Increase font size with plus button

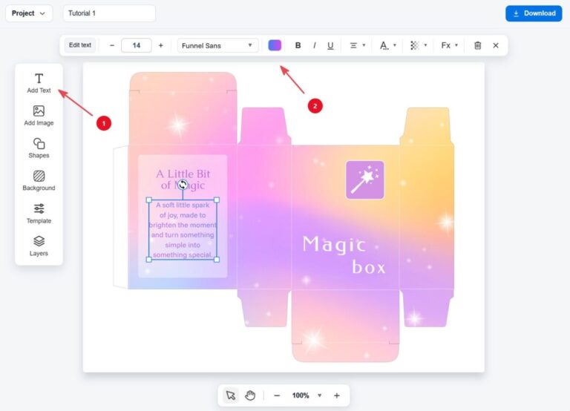pyautogui.click(x=160, y=45)
